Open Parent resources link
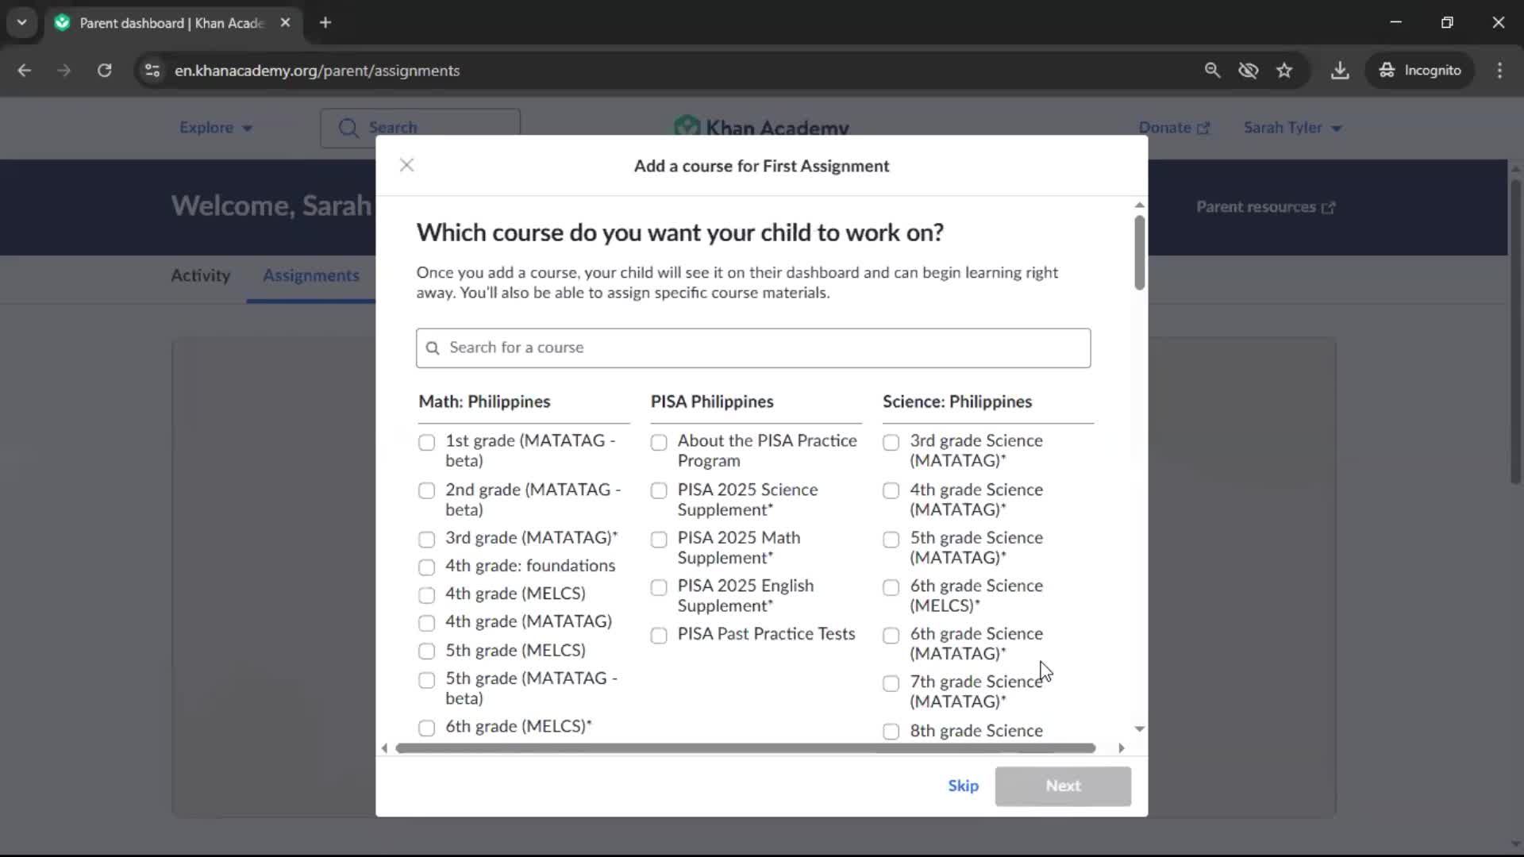Screen dimensions: 1524x857 (1265, 207)
